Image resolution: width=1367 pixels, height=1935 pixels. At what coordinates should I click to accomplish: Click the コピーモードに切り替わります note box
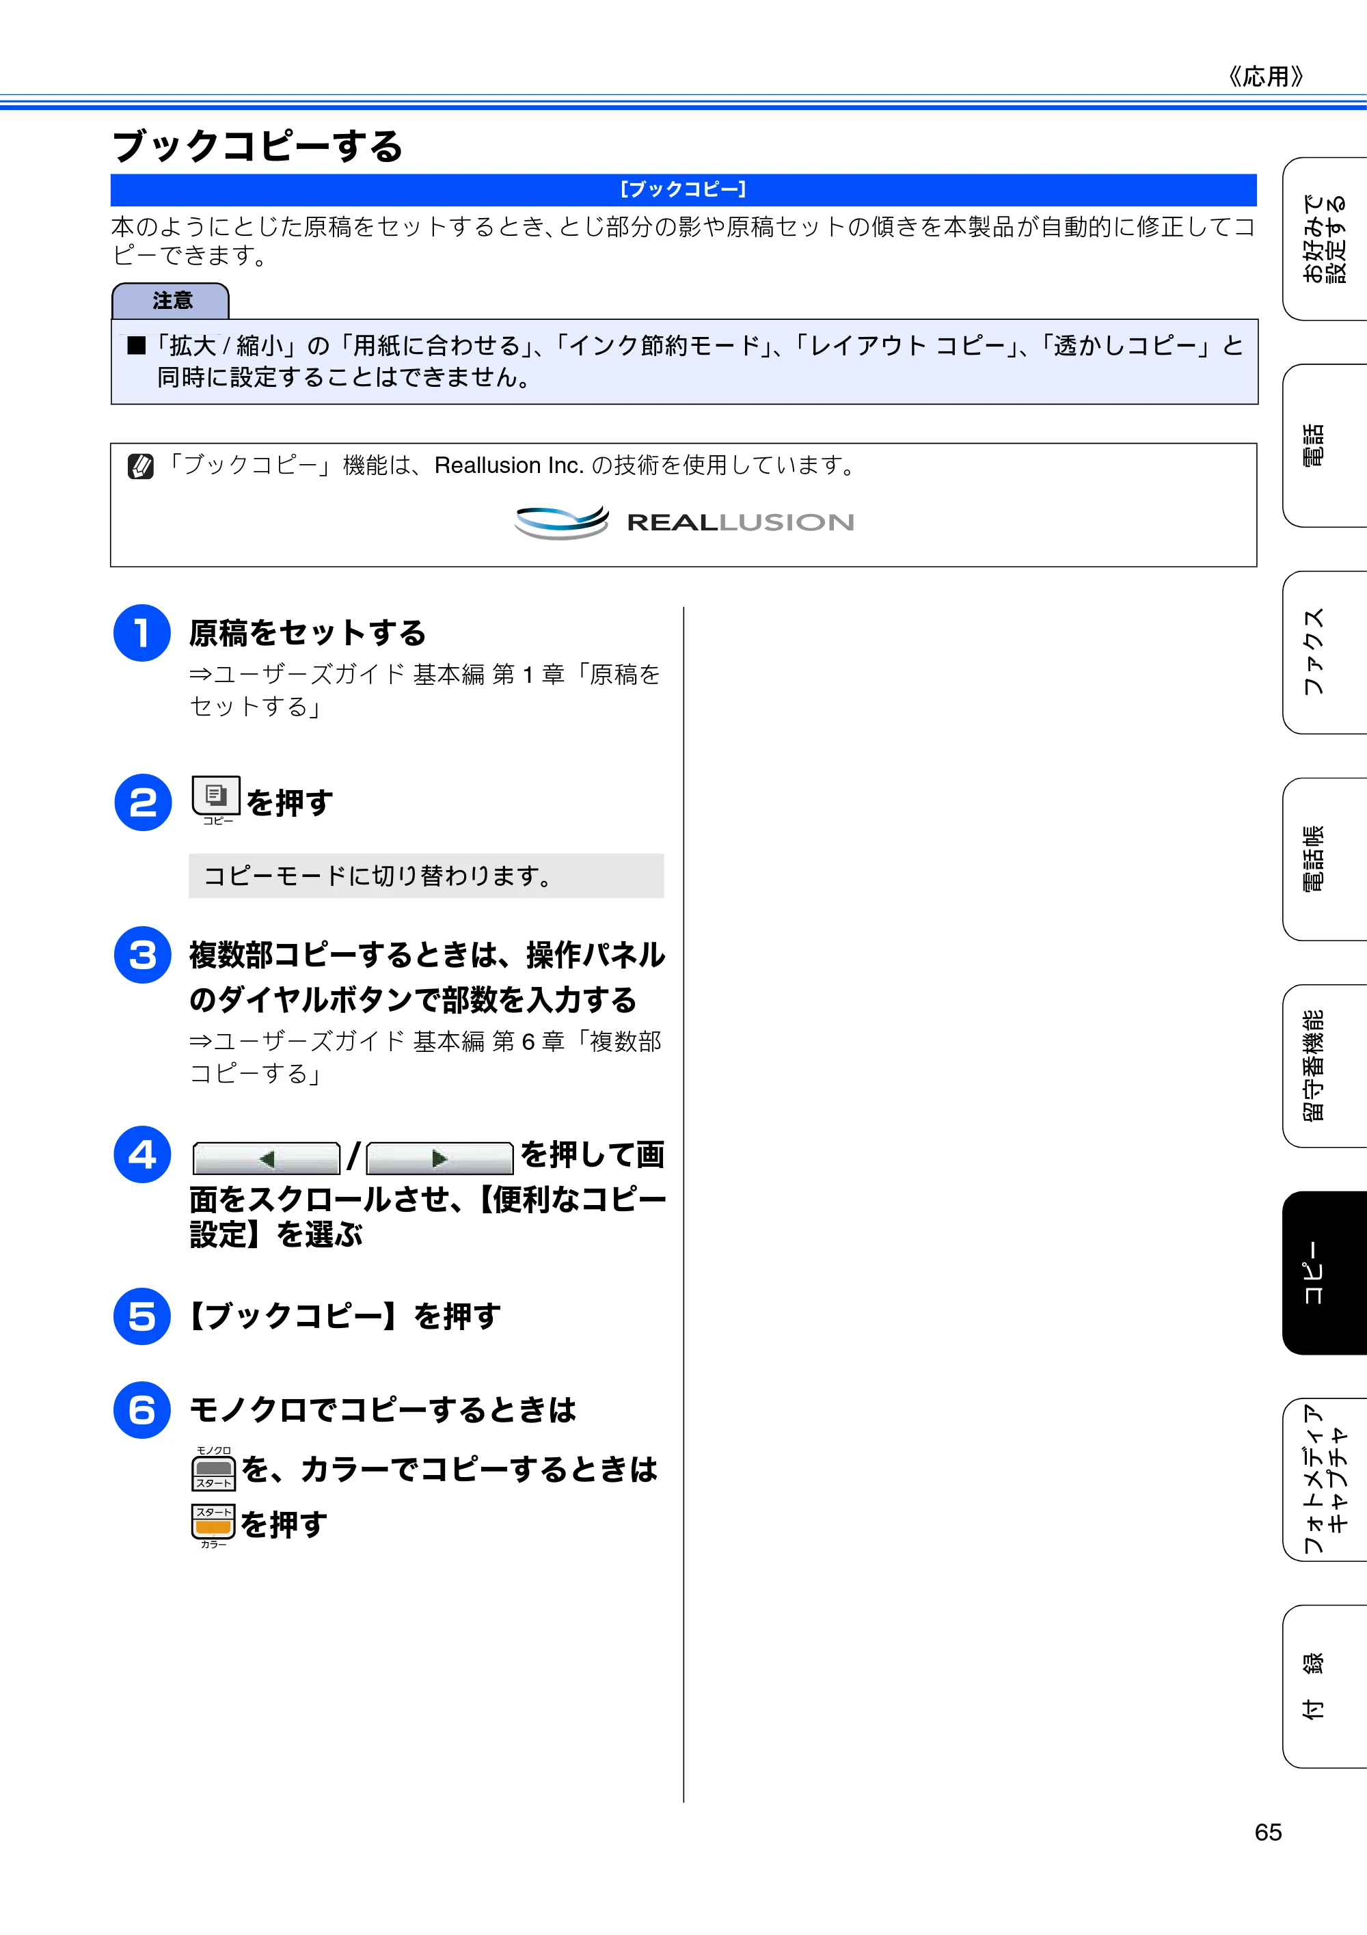[x=427, y=876]
